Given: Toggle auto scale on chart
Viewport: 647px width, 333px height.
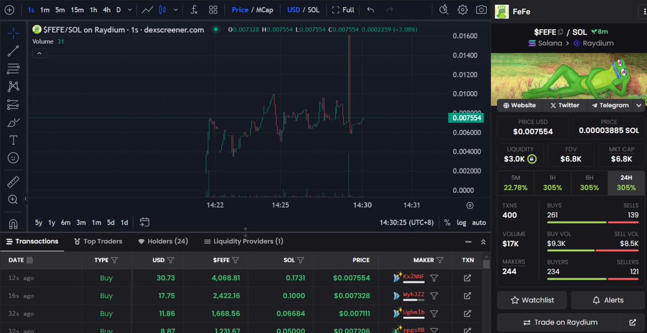Looking at the screenshot, I should click(479, 222).
